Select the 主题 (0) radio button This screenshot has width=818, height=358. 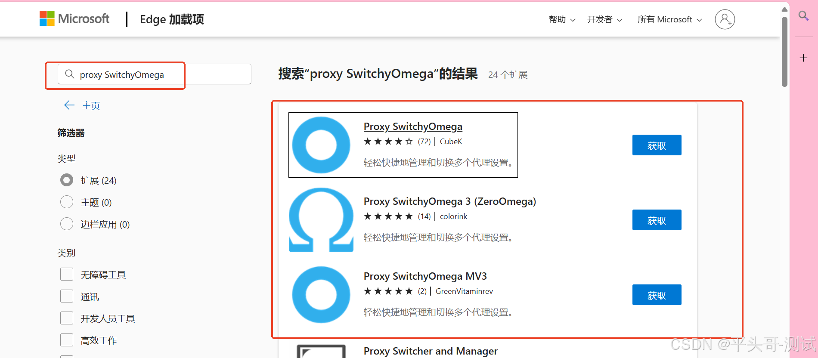click(x=67, y=202)
